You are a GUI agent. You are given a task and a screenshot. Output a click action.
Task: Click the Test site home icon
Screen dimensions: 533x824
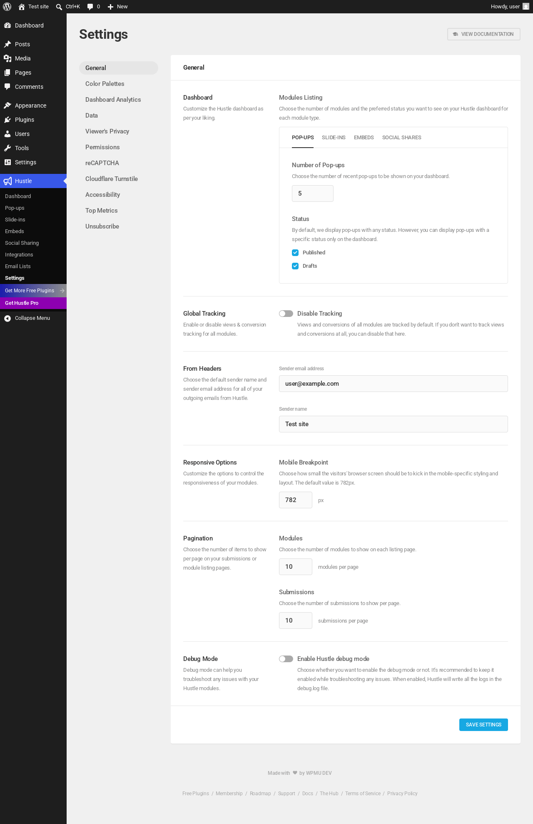(x=22, y=7)
